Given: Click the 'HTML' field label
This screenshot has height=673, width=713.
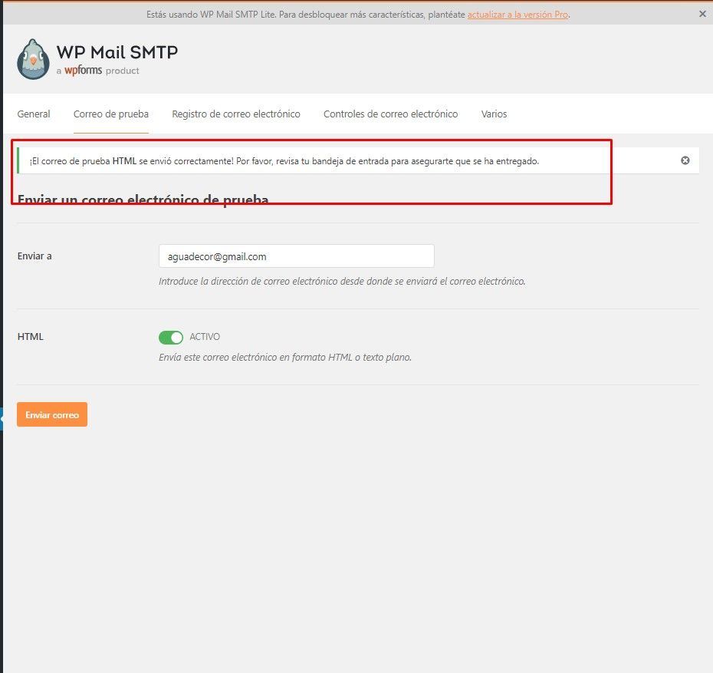Looking at the screenshot, I should click(x=31, y=337).
